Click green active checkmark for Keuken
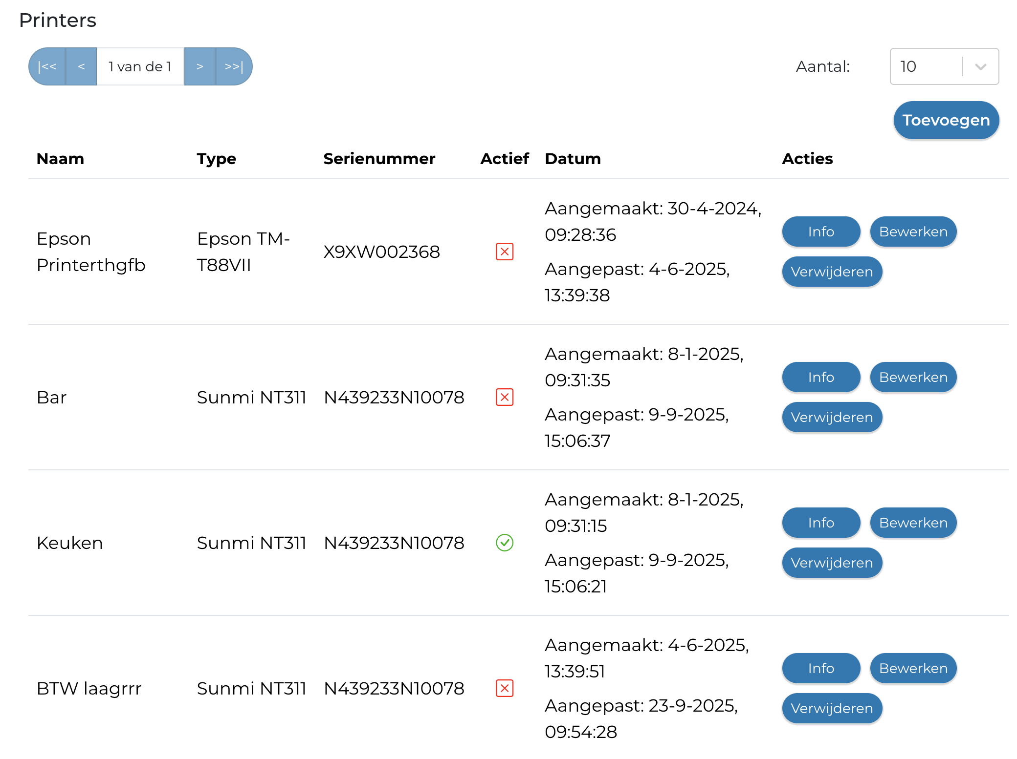This screenshot has height=759, width=1017. [504, 543]
